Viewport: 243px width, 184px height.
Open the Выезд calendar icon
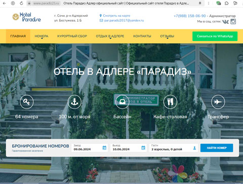point(143,148)
